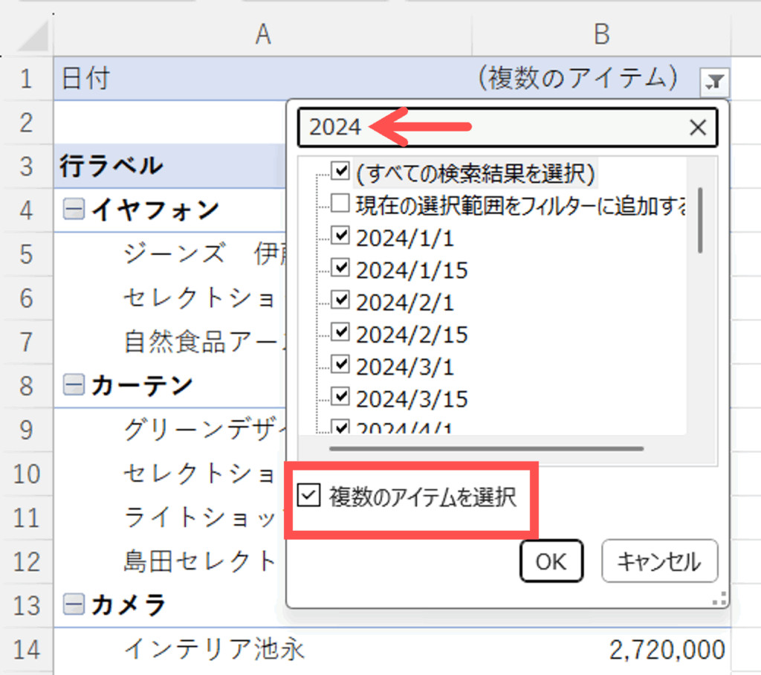Collapse the イヤフォン row group
761x675 pixels.
click(x=73, y=211)
